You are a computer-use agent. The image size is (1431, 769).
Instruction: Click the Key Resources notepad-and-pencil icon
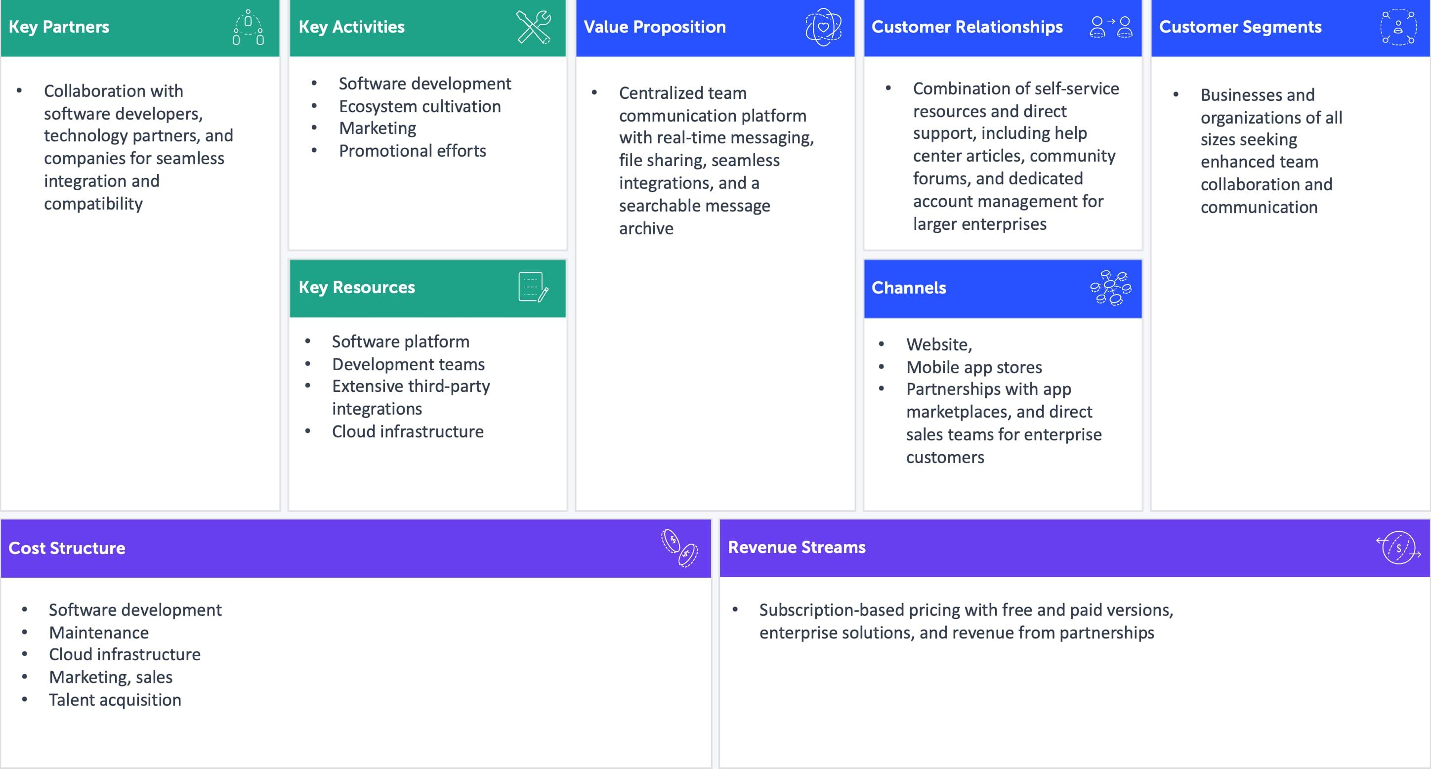533,287
